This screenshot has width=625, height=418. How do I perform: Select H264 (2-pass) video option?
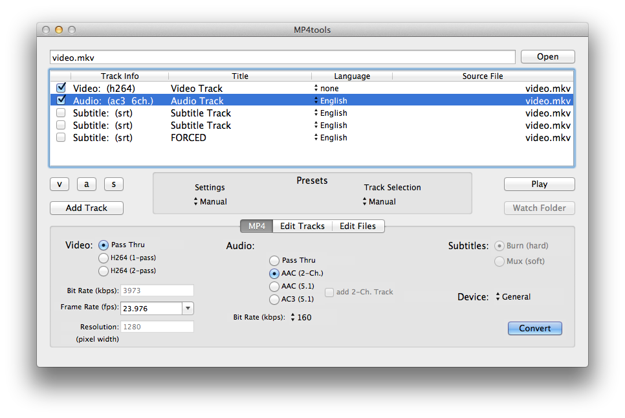click(x=104, y=271)
